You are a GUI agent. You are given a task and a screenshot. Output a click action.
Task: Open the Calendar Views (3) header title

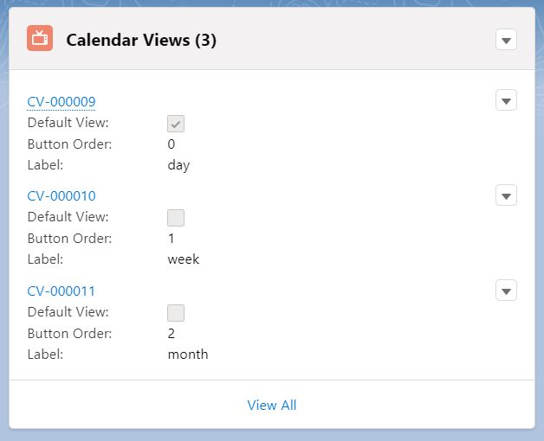click(141, 40)
